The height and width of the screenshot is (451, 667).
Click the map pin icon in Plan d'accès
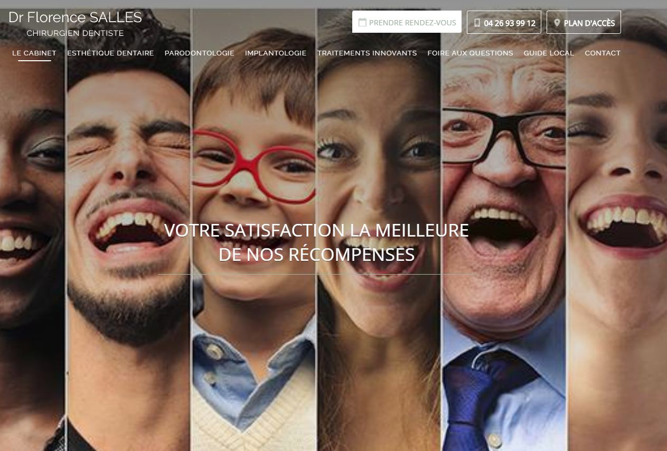click(x=557, y=23)
